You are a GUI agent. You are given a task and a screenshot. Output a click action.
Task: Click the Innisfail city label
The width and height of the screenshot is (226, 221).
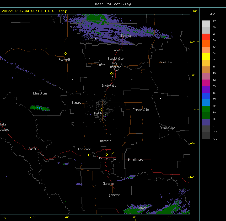(109, 86)
